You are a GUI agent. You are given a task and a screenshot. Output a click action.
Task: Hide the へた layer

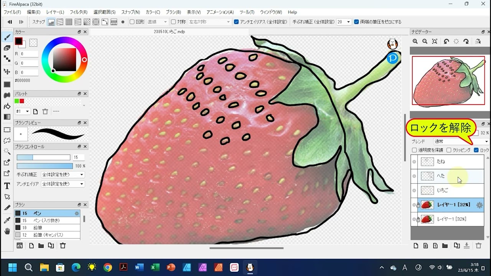pyautogui.click(x=414, y=176)
